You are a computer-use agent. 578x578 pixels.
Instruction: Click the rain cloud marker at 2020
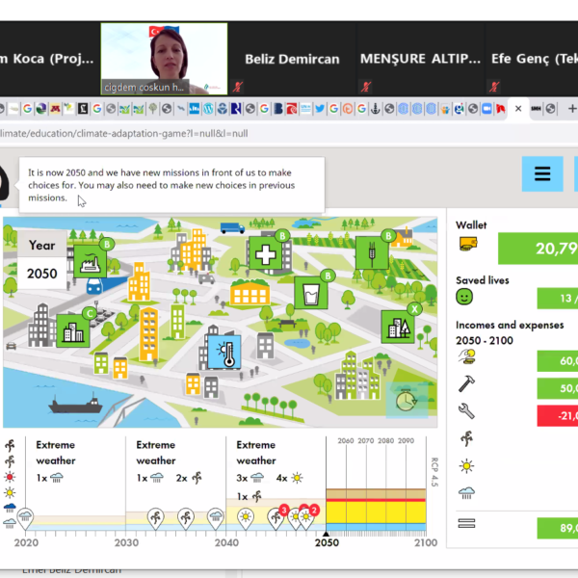[x=24, y=518]
